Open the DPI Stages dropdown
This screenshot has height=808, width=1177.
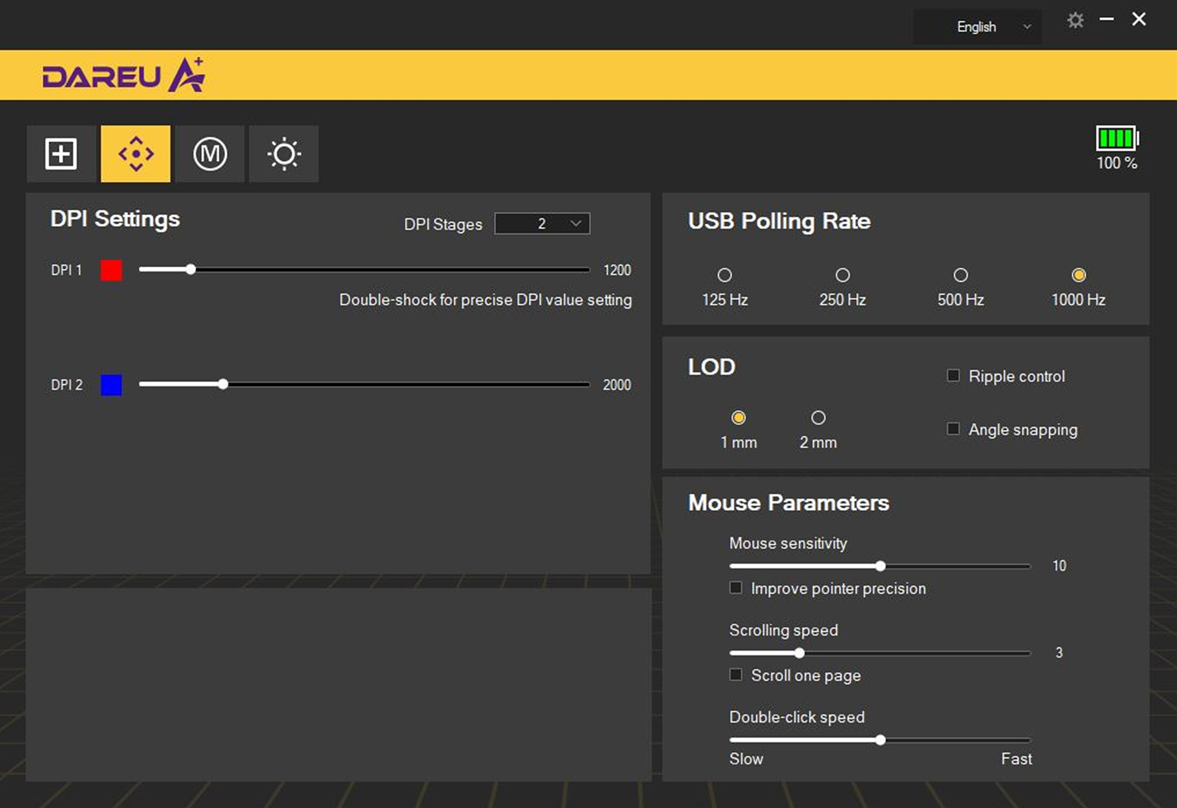pyautogui.click(x=542, y=224)
